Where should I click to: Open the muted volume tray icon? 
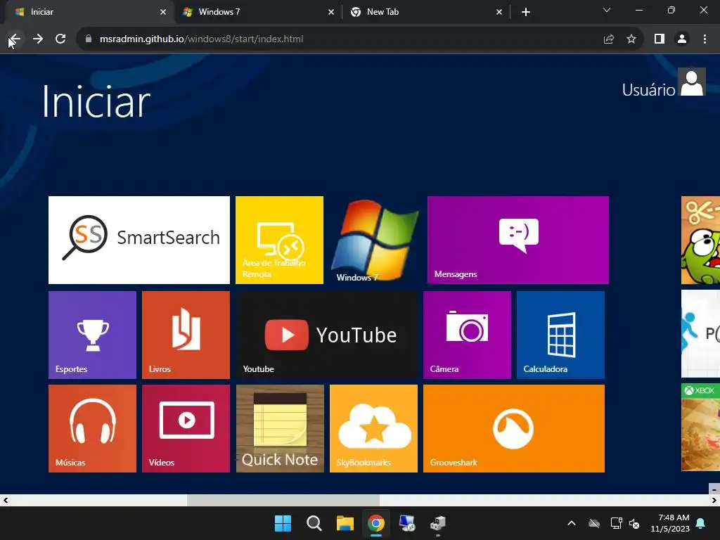pos(634,523)
